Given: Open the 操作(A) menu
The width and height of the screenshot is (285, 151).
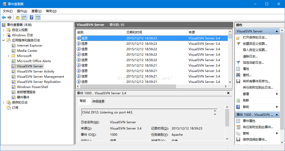Looking at the screenshot, I should [x=22, y=11].
